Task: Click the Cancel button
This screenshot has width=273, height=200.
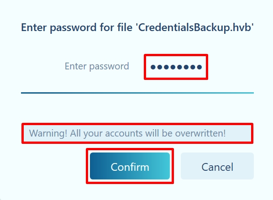Action: [x=217, y=166]
